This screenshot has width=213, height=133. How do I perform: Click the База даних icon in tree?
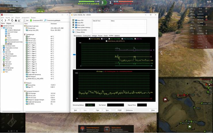(x=4, y=70)
